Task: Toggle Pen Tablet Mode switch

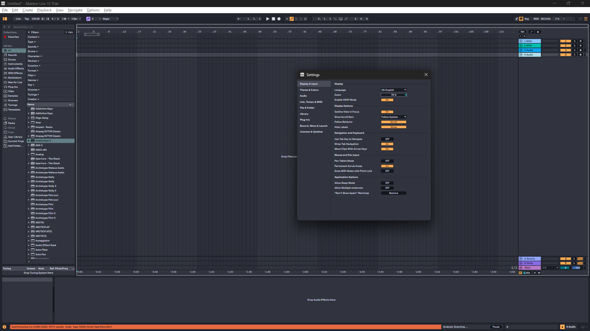Action: 387,161
